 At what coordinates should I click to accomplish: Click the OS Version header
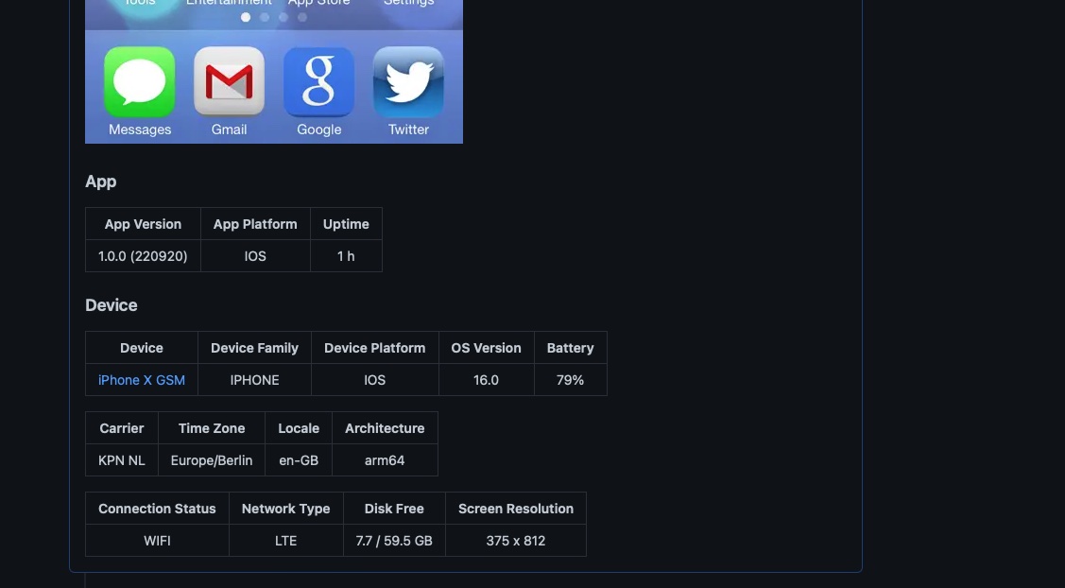click(x=487, y=347)
